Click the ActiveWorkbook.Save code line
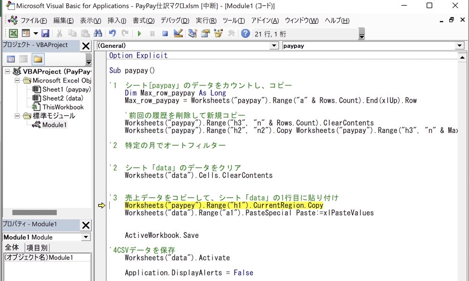The width and height of the screenshot is (469, 281). tap(162, 235)
